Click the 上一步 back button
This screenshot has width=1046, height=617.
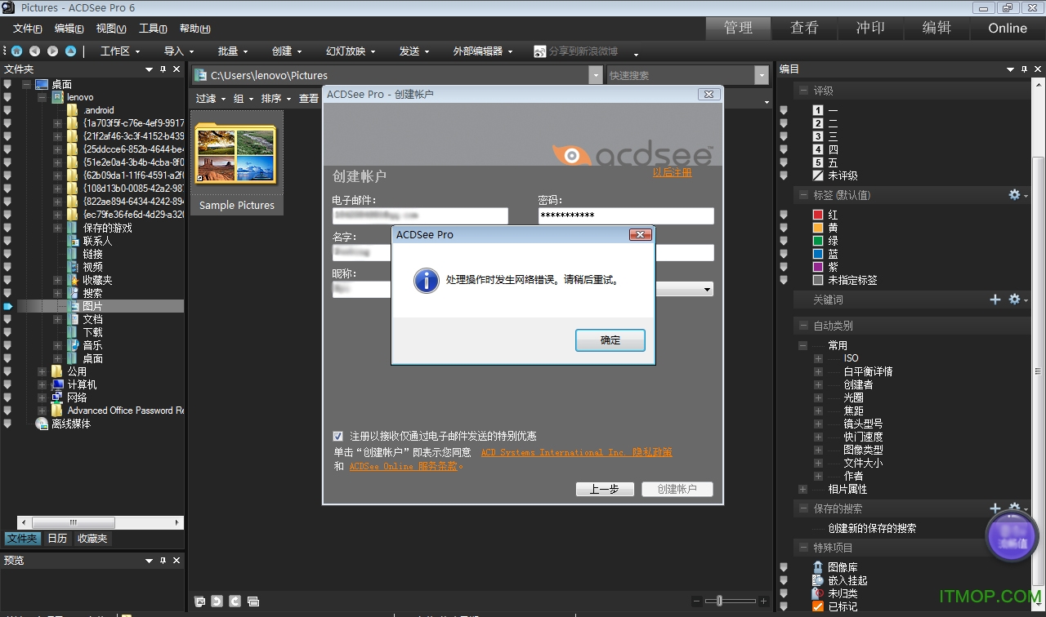pyautogui.click(x=604, y=489)
